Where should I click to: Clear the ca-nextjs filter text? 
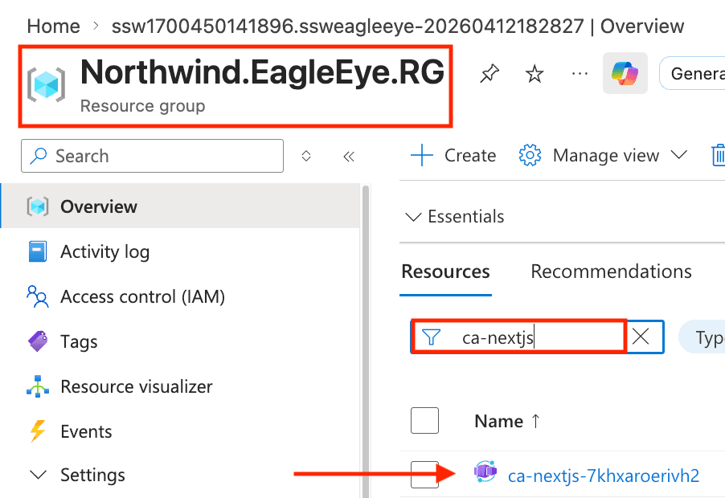pos(641,337)
